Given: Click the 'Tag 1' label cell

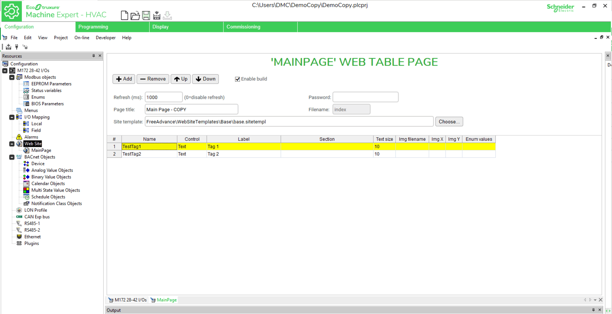Looking at the screenshot, I should tap(244, 147).
